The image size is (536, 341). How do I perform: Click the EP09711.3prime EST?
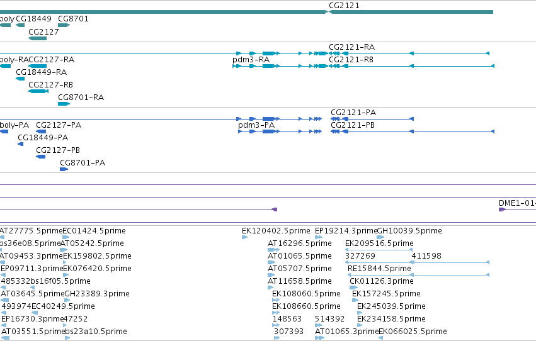click(x=3, y=275)
